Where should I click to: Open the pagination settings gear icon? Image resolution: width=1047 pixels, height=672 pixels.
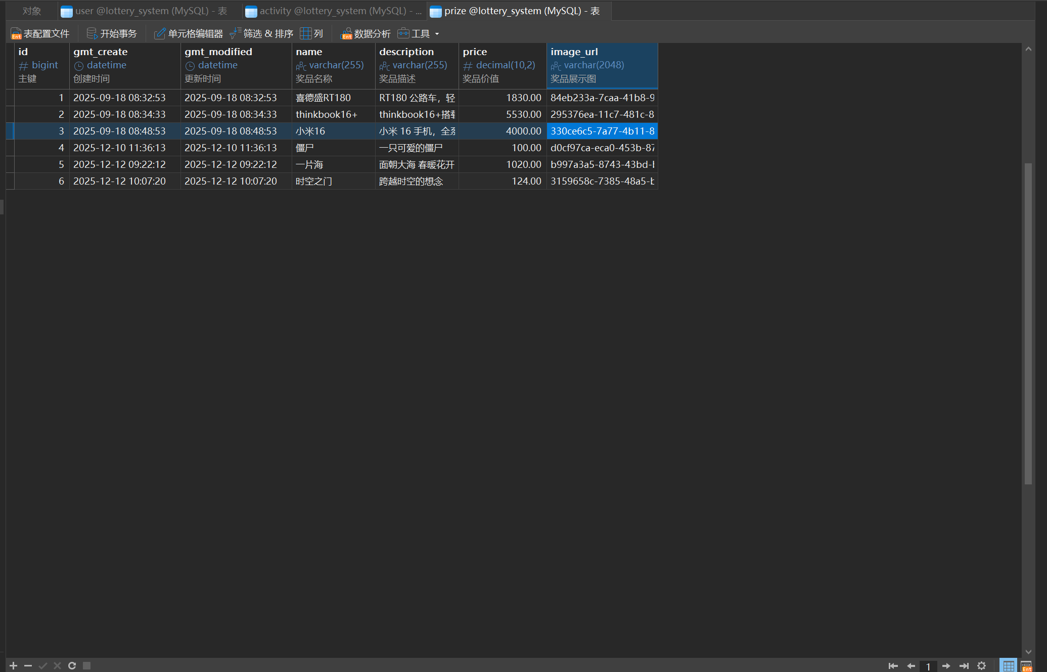point(981,666)
